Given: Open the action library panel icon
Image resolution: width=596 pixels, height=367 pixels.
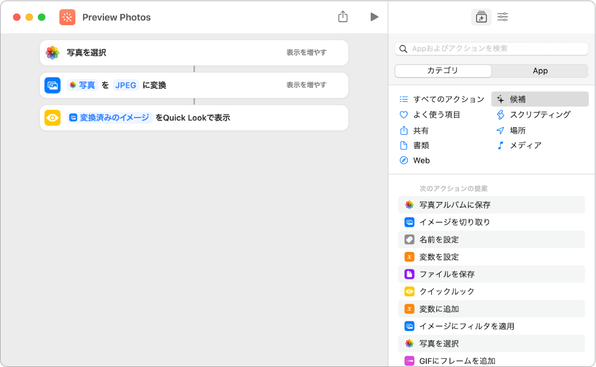Looking at the screenshot, I should 481,17.
